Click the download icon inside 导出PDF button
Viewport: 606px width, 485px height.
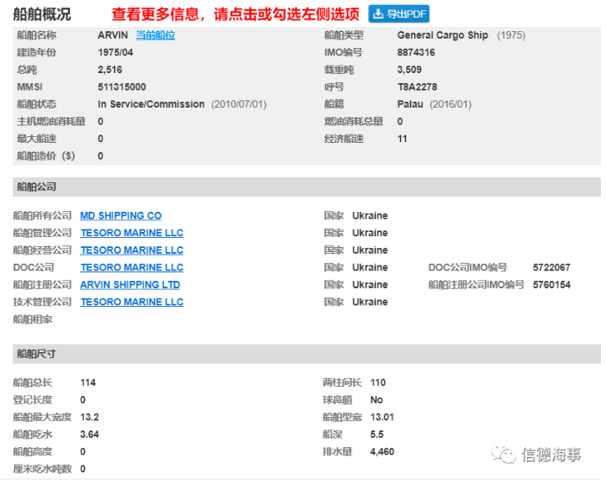pos(378,13)
